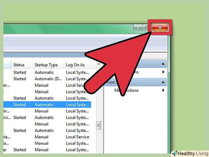Select the Print S... section header in Actions pane
This screenshot has width=209, height=157.
(x=135, y=82)
